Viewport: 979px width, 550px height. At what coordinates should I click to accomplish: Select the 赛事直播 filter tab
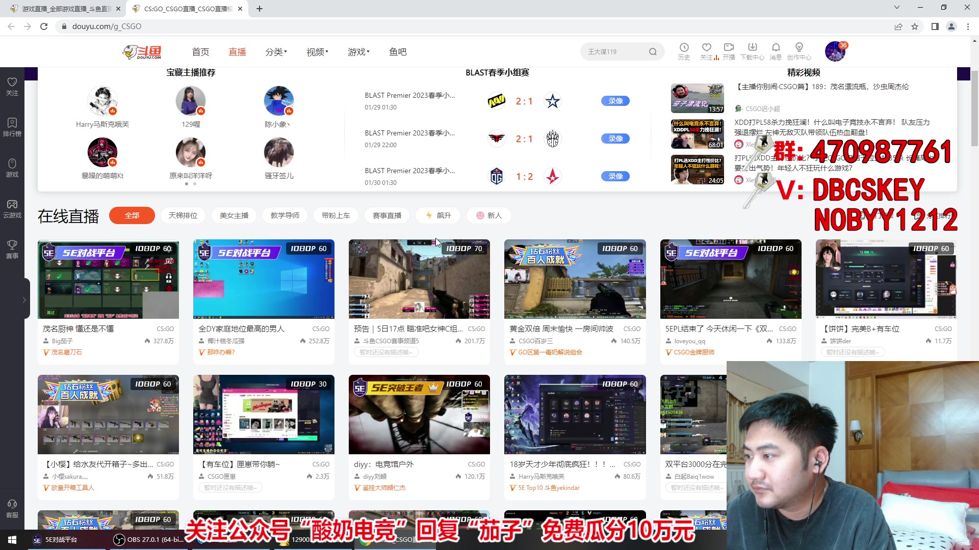tap(387, 215)
